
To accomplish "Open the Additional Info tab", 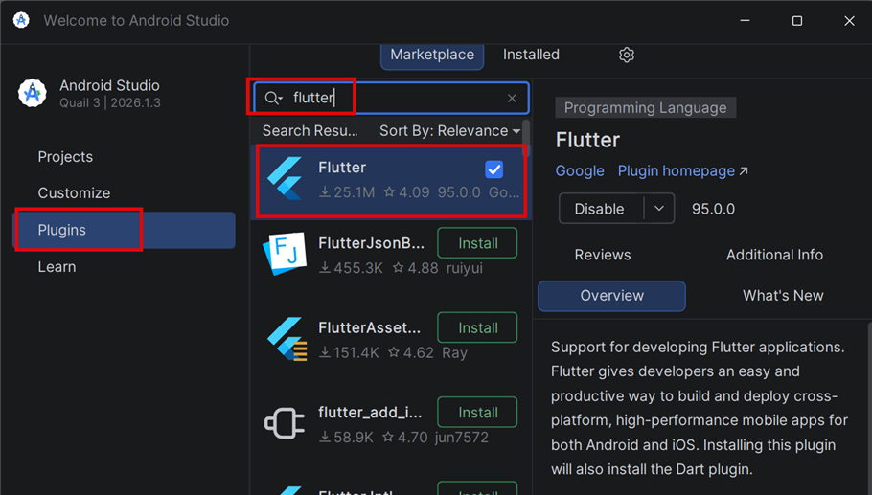I will [774, 255].
